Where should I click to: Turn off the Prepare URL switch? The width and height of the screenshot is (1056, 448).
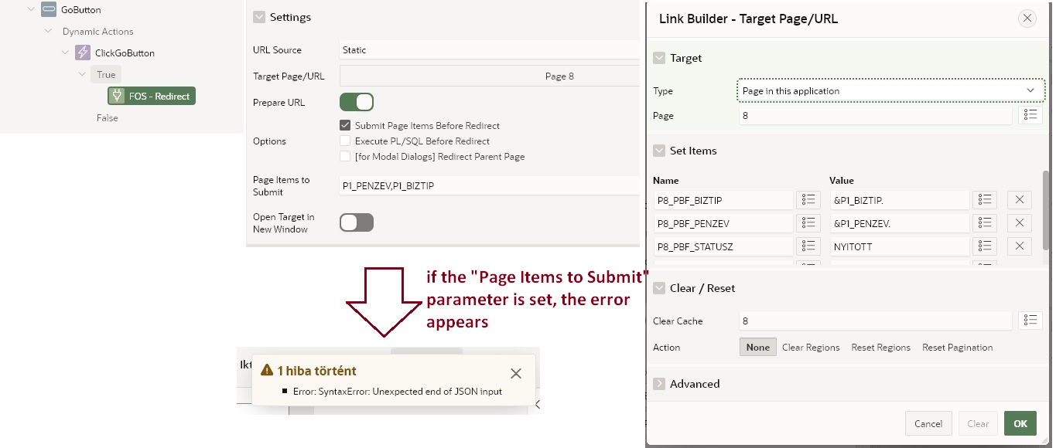coord(356,103)
